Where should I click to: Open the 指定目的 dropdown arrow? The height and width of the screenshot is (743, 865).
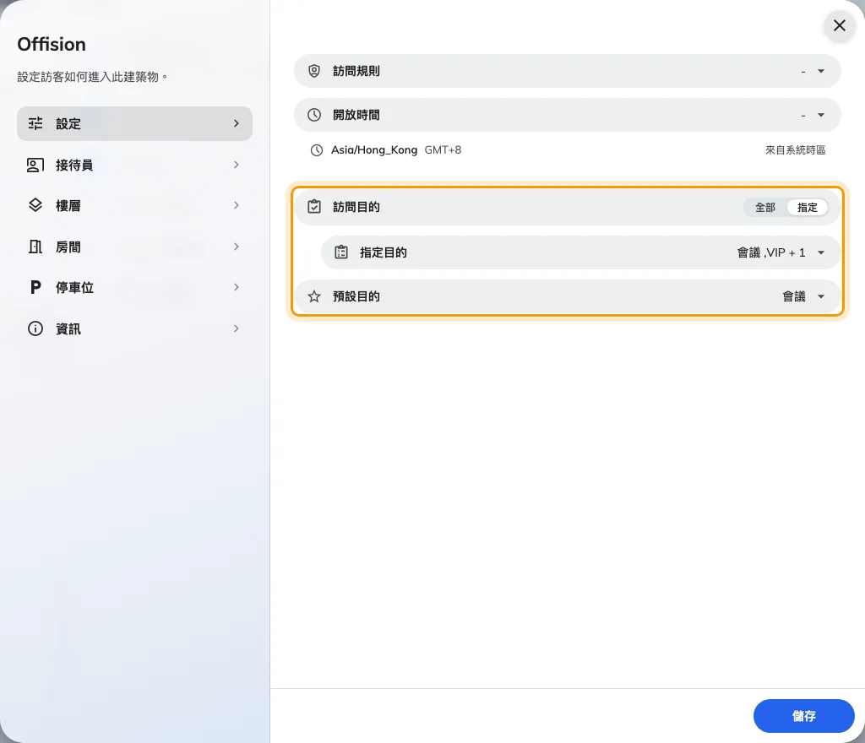(x=821, y=252)
